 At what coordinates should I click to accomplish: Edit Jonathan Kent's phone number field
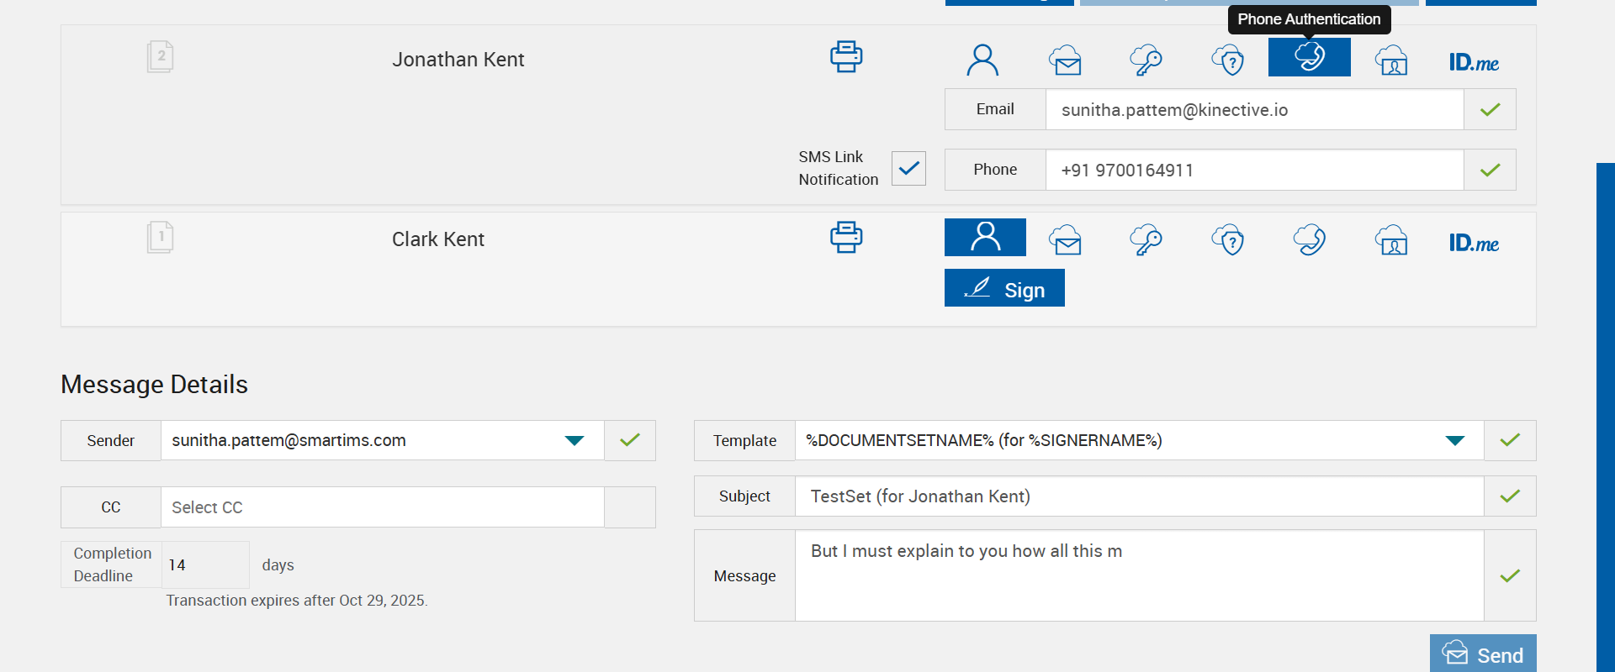click(x=1253, y=171)
